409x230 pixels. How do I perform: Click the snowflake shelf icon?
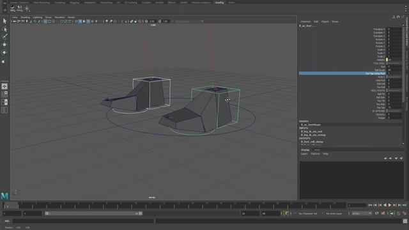pos(27,8)
